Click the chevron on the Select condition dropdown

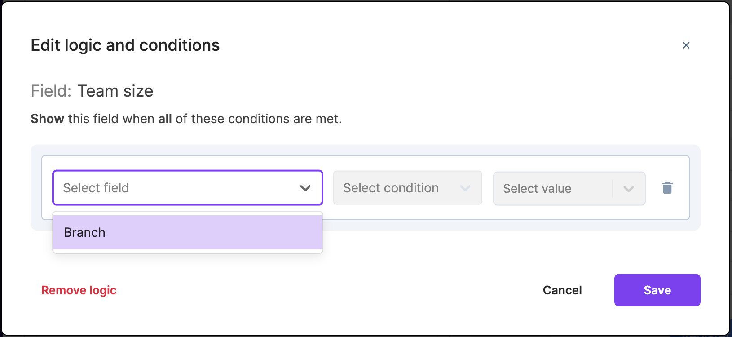click(x=465, y=188)
